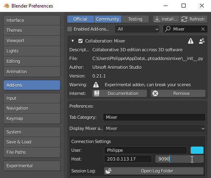Image resolution: width=211 pixels, height=178 pixels.
Task: Go to Lights preferences
Action: [32, 51]
